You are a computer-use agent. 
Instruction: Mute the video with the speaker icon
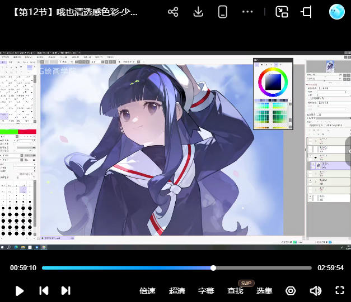[316, 291]
